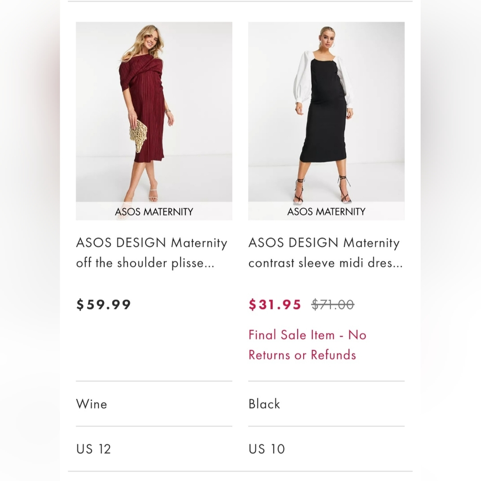Click the ASOS MATERNITY label under the wine dress
Viewport: 481px width, 481px height.
[153, 212]
